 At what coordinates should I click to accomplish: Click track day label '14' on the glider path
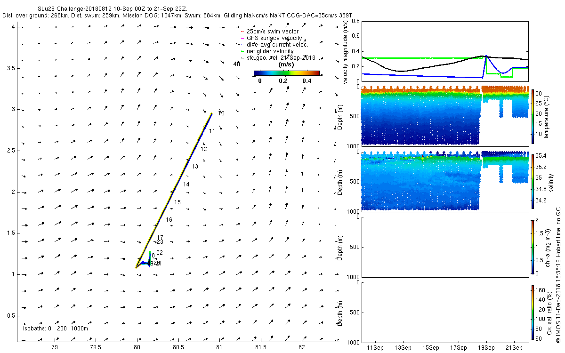[x=186, y=185]
